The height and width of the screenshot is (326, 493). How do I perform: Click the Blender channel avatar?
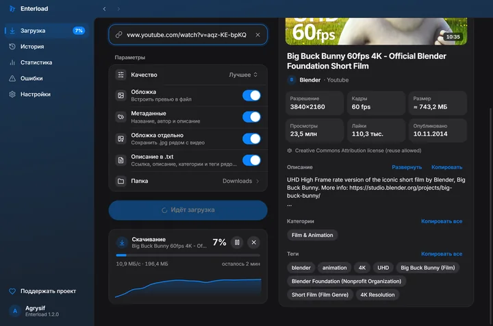[x=292, y=80]
